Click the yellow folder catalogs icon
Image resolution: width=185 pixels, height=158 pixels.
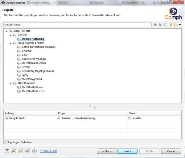(176, 25)
